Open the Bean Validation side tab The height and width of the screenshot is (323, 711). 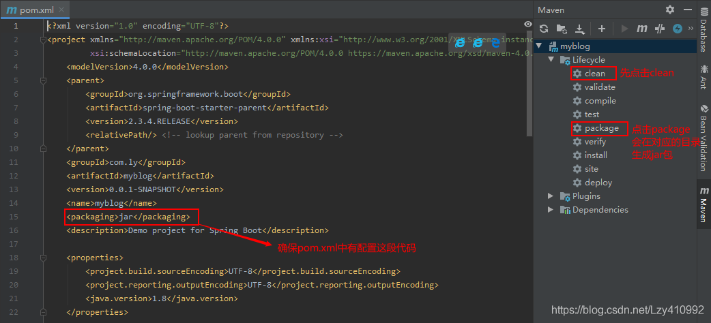(703, 138)
